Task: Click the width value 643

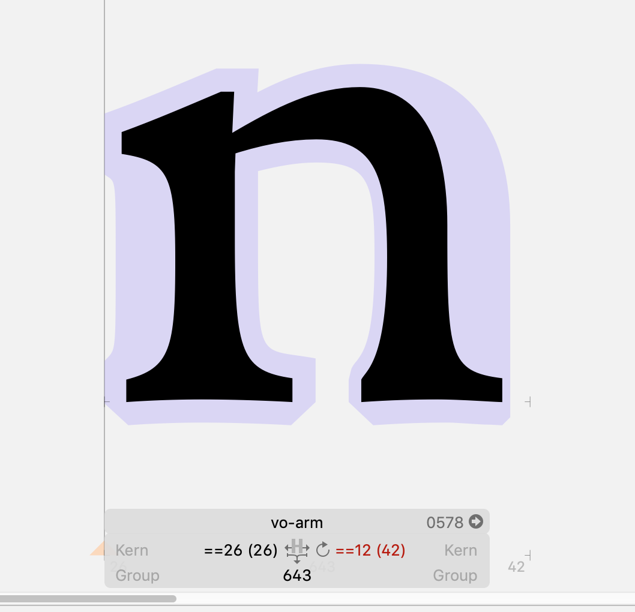Action: [297, 575]
